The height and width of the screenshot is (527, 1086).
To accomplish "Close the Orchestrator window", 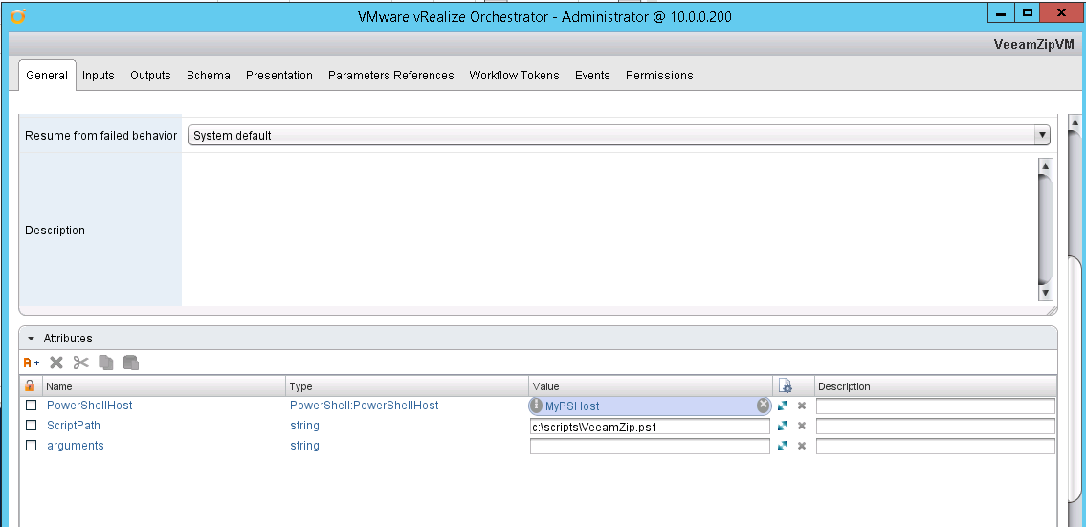I will pyautogui.click(x=1060, y=13).
